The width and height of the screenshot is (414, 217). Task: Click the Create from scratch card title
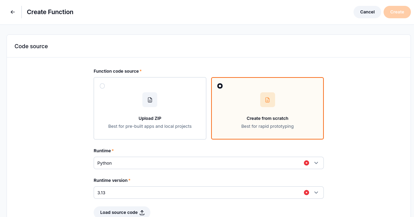tap(267, 118)
